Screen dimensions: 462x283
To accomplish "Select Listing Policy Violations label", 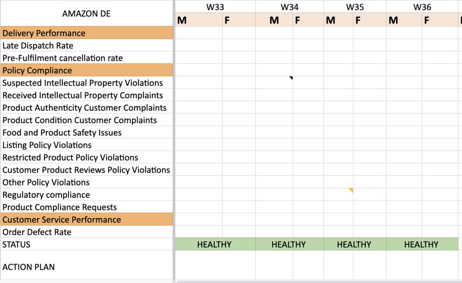I will pos(87,145).
